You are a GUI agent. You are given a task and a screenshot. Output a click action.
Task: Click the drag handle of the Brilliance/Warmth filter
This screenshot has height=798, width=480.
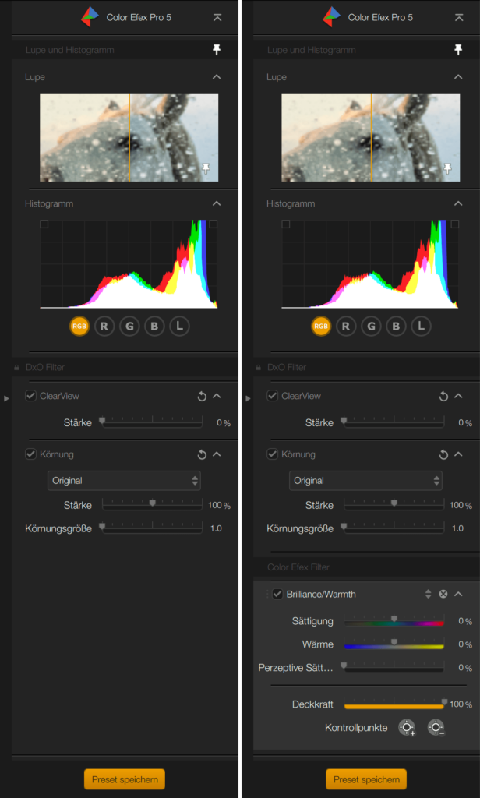click(x=267, y=594)
